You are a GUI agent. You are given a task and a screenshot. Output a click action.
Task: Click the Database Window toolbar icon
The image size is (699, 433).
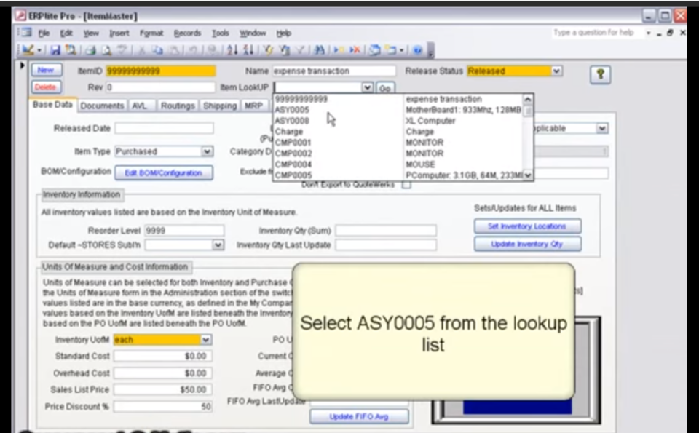click(375, 50)
